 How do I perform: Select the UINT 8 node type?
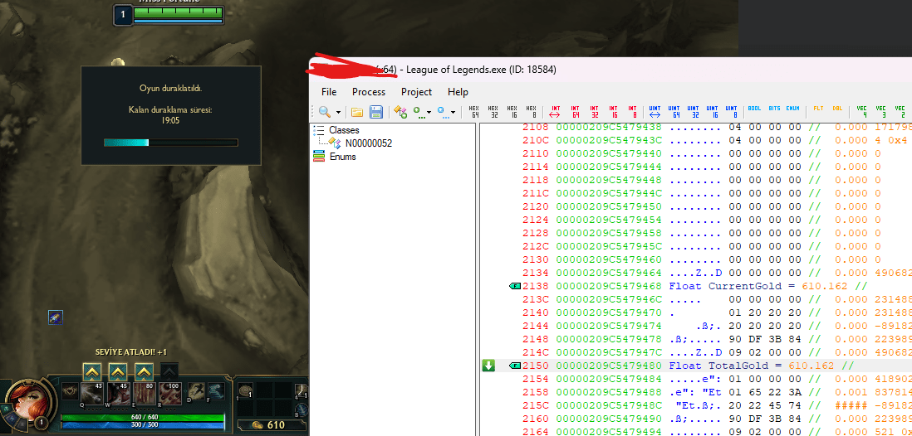[732, 111]
